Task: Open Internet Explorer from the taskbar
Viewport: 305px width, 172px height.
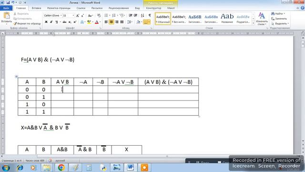Action: click(20, 168)
